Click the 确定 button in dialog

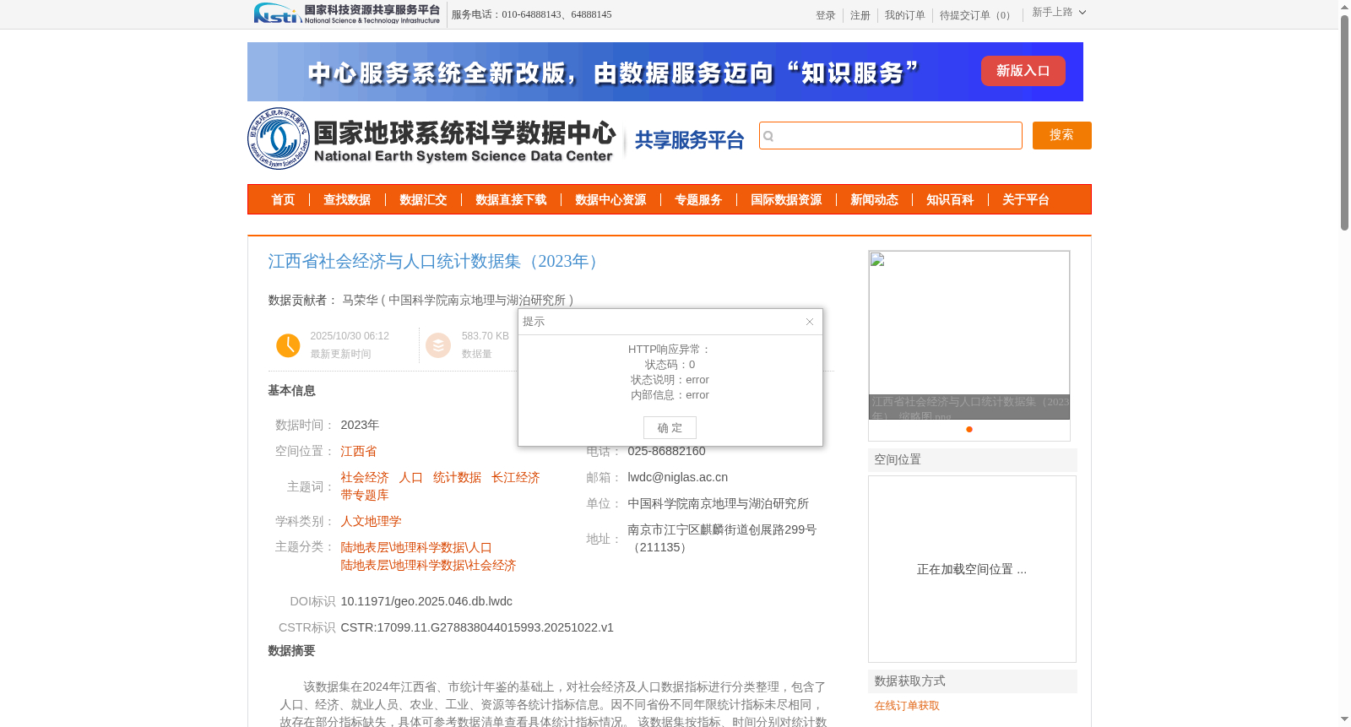[670, 428]
